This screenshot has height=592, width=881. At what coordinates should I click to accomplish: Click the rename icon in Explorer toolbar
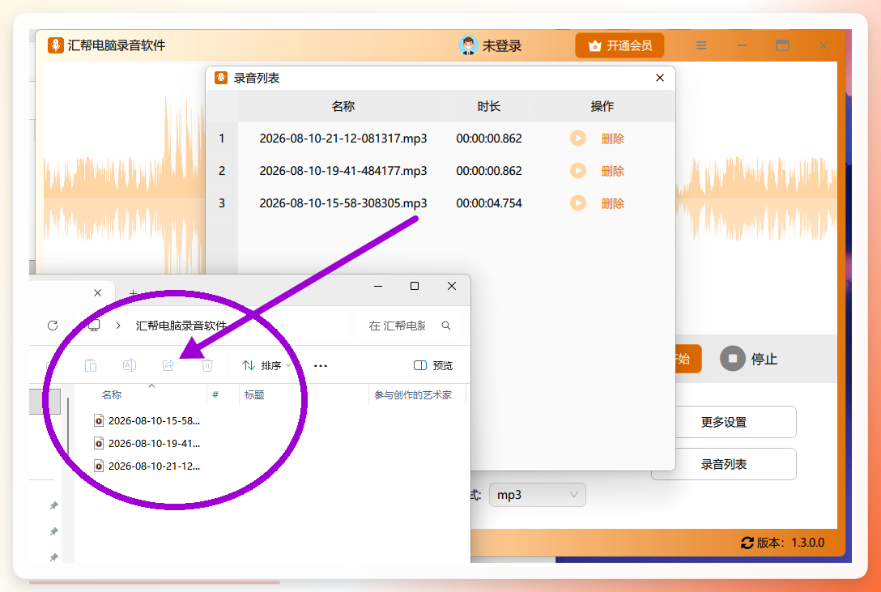(x=130, y=366)
